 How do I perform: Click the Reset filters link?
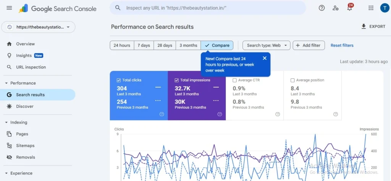tap(342, 46)
